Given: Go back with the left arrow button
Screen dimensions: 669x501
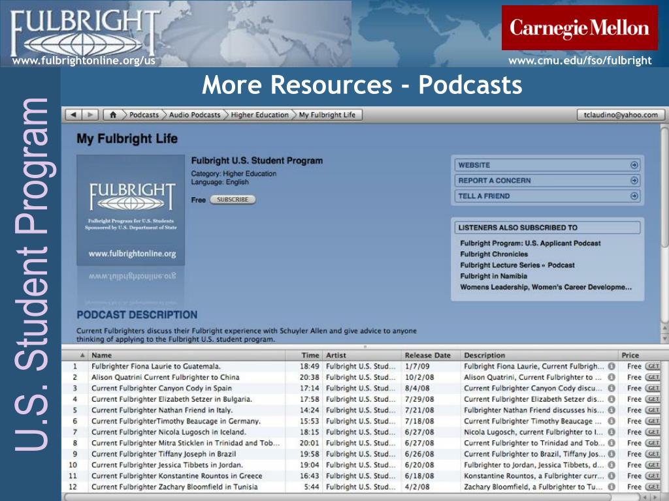Looking at the screenshot, I should click(x=73, y=115).
